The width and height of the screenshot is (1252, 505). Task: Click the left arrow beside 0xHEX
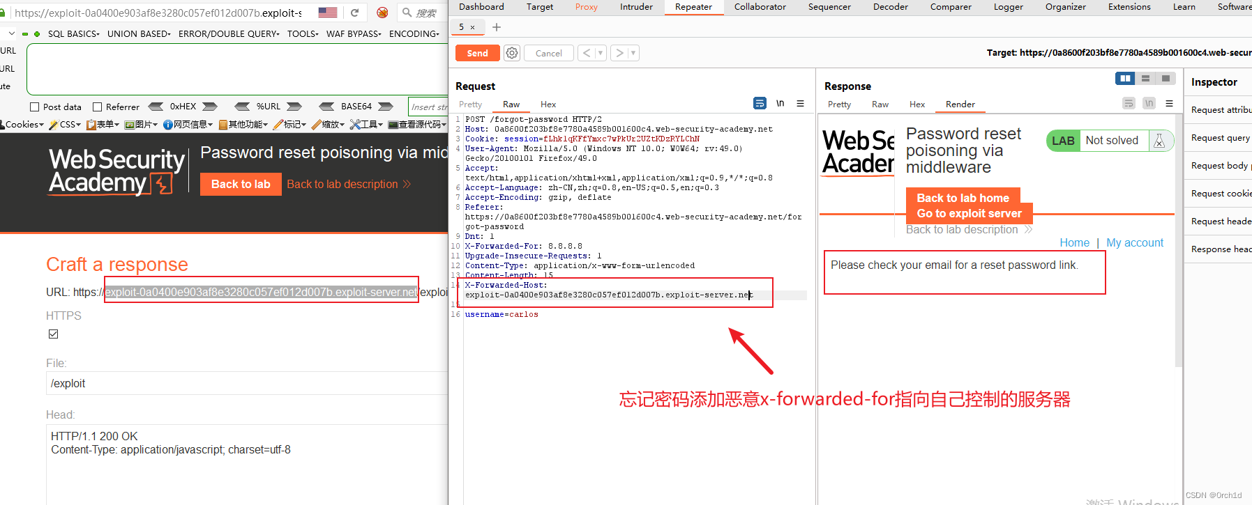(x=156, y=107)
